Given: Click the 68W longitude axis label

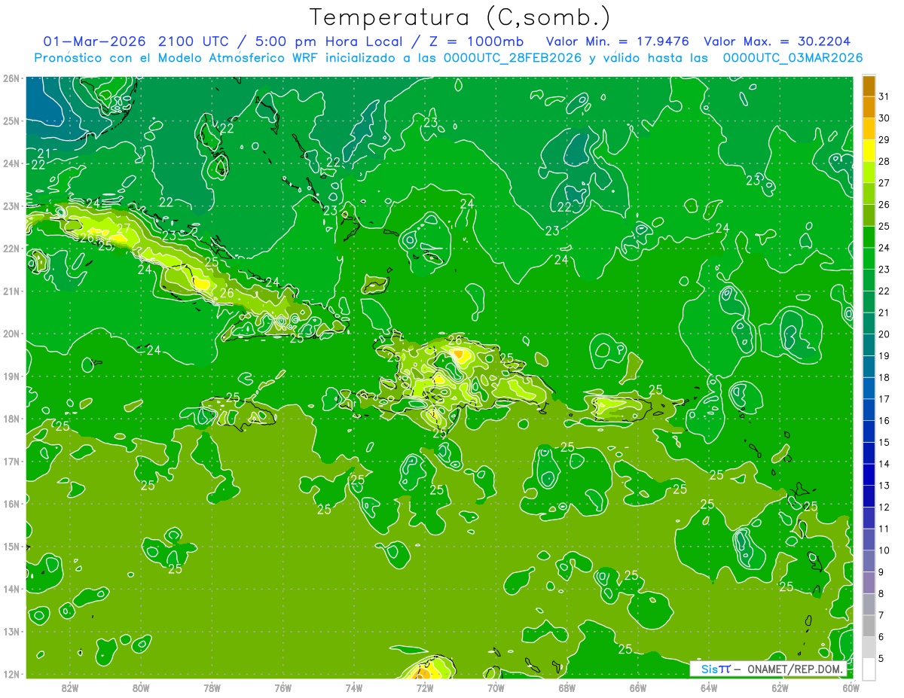Looking at the screenshot, I should point(567,687).
